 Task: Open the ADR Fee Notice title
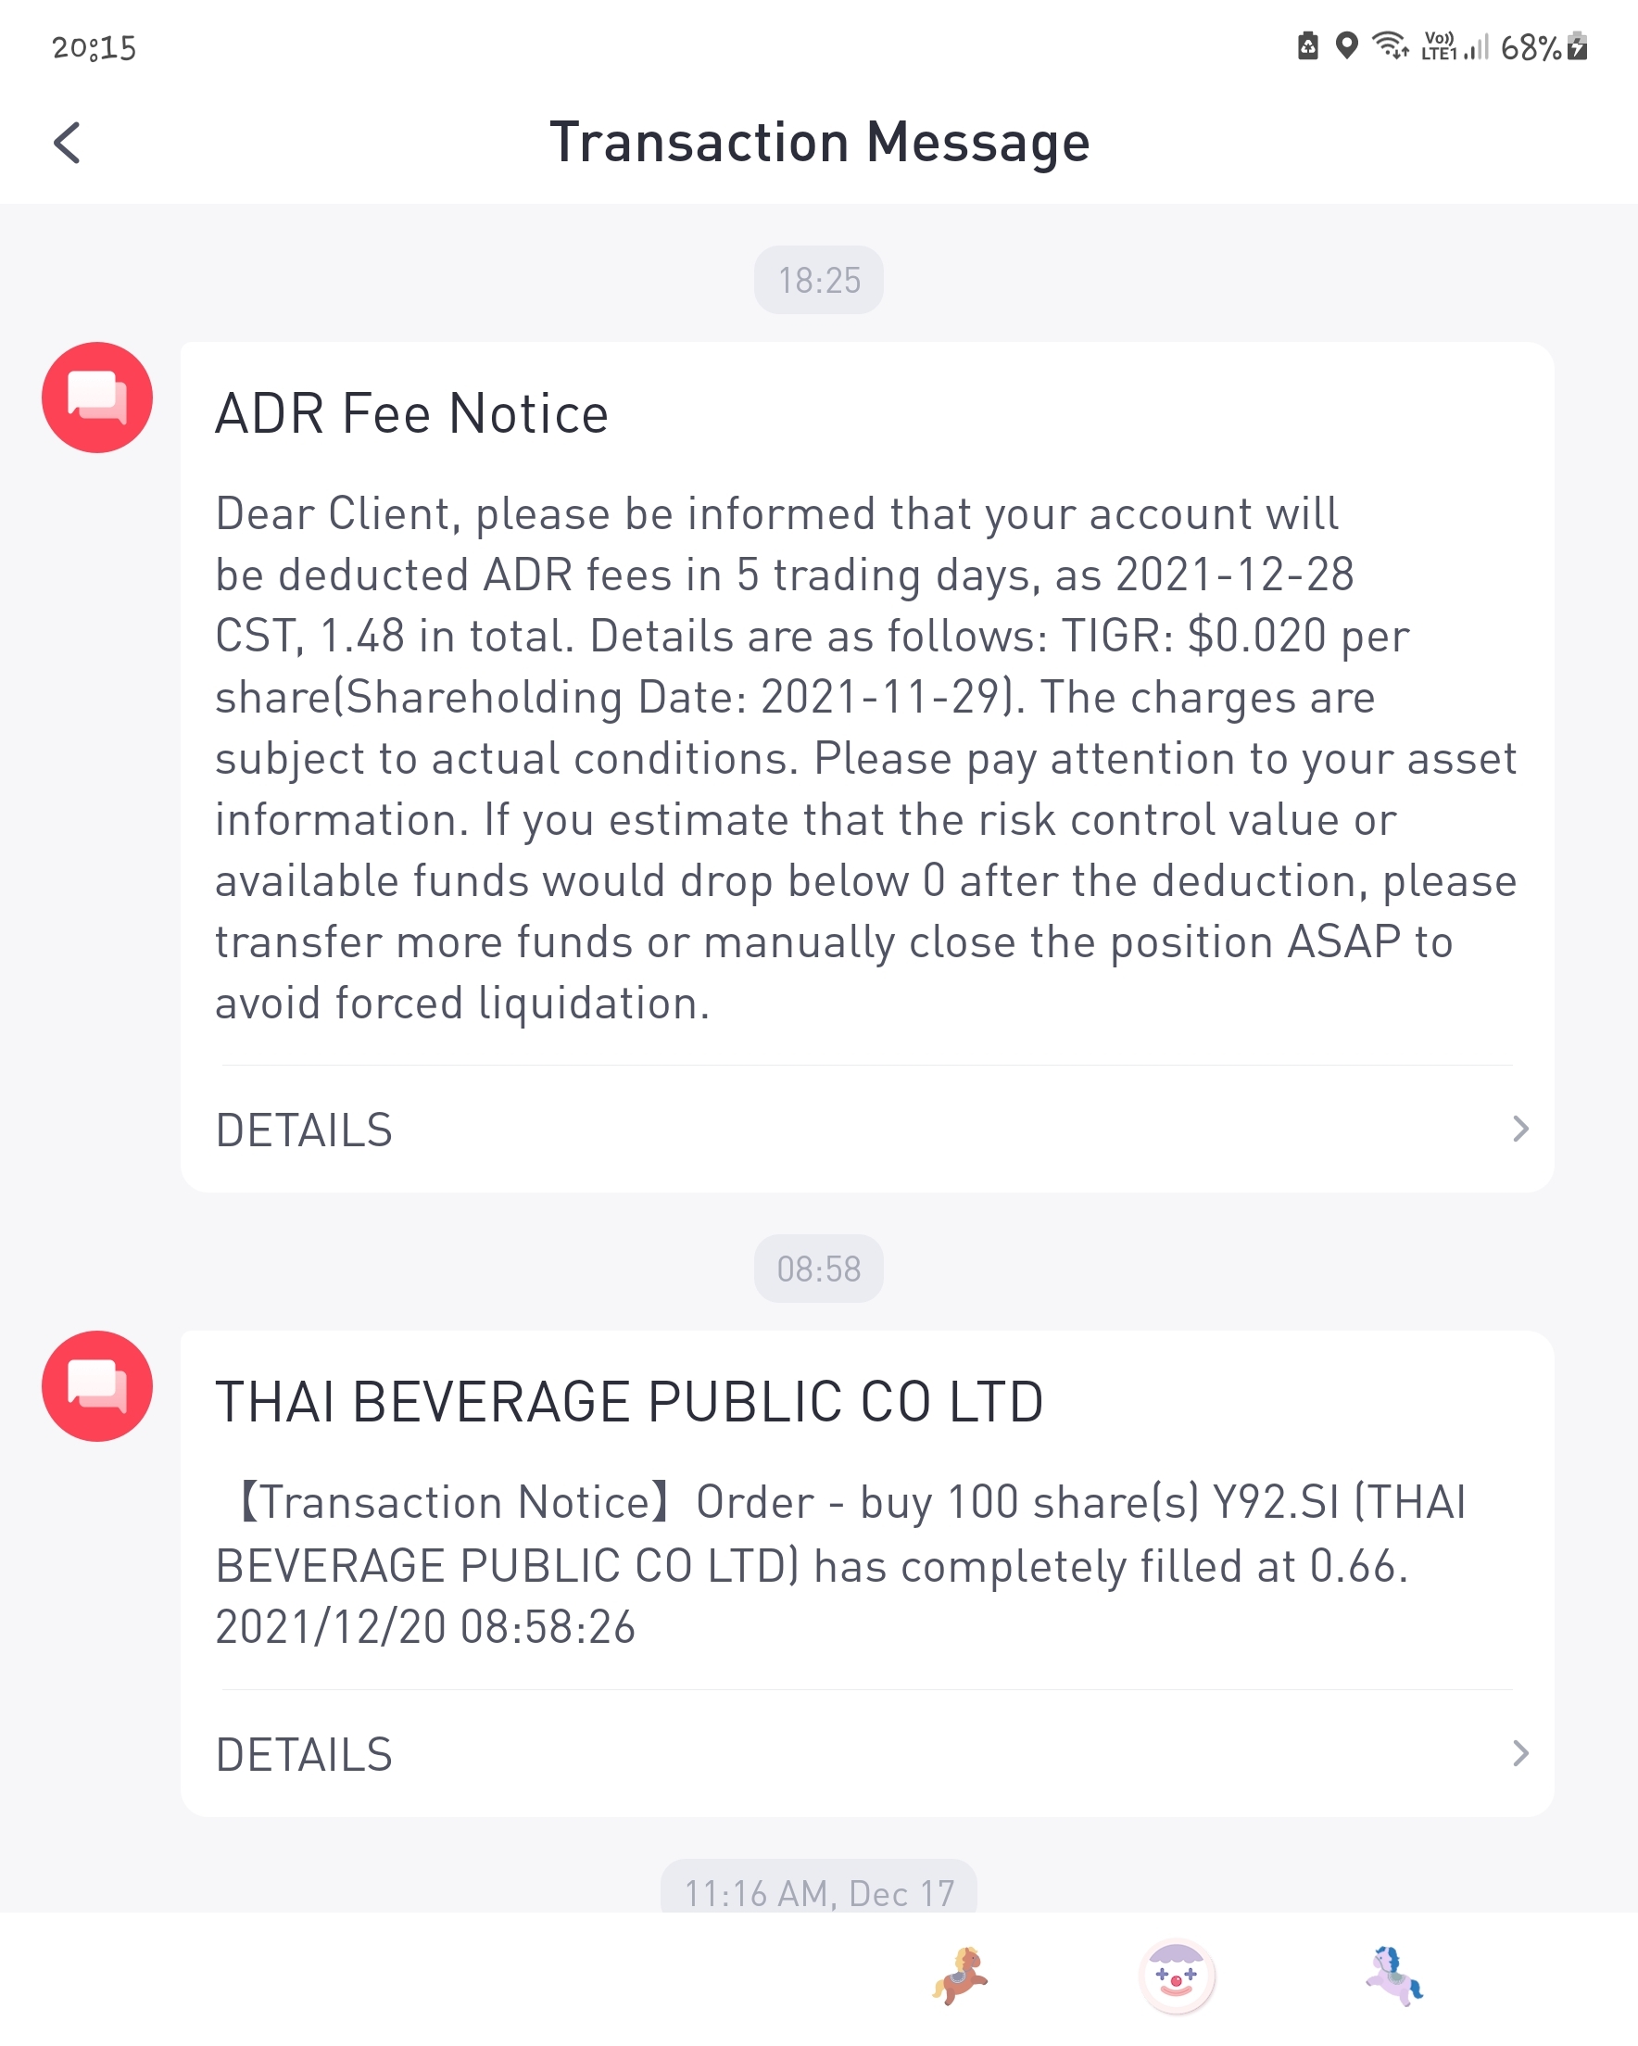412,414
